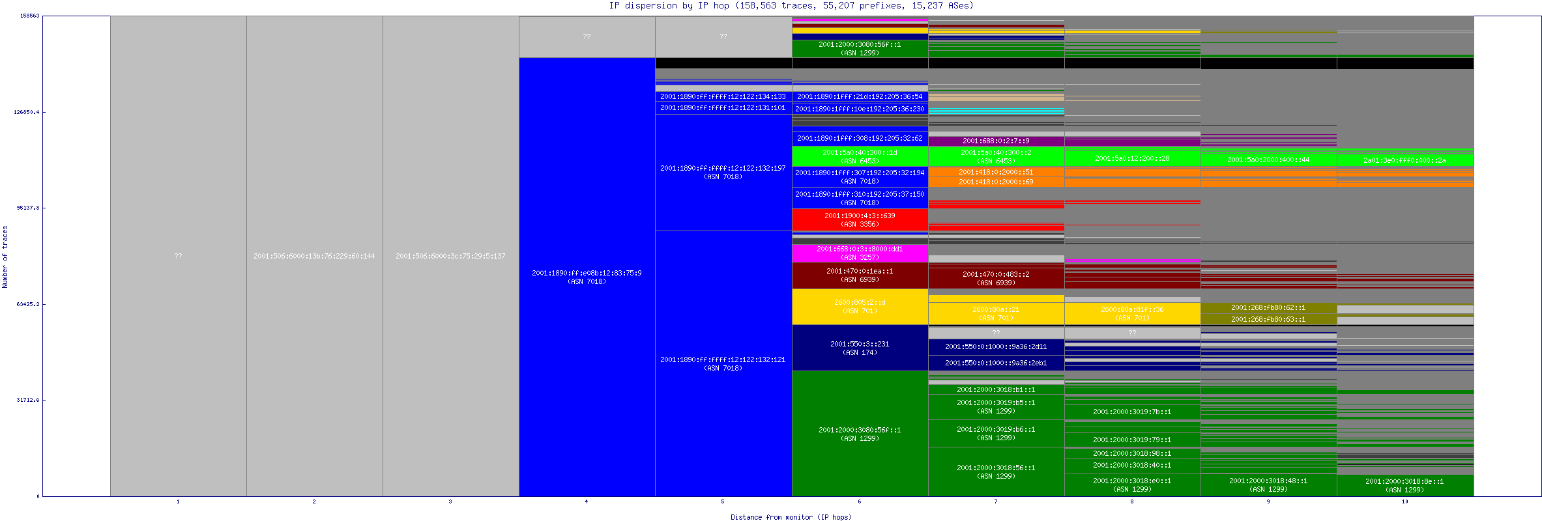
Task: Select green block 2001:2000:3019:b6::1
Action: pos(996,433)
